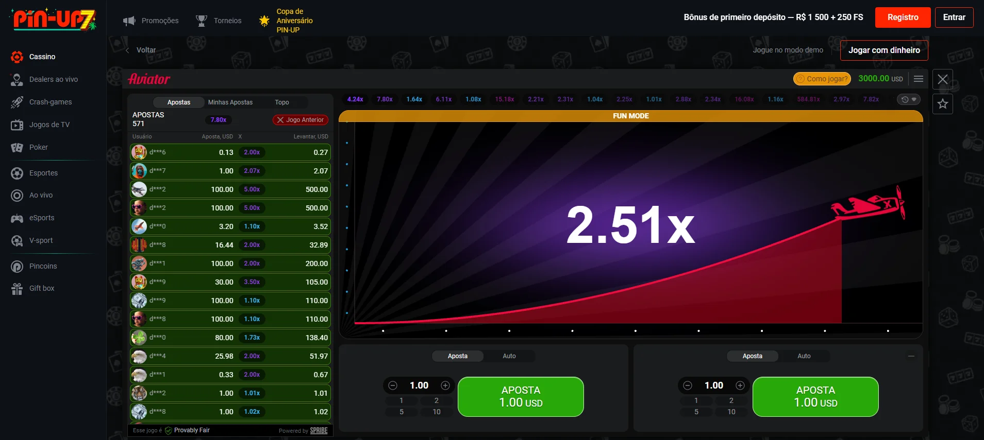Set quick bet amount 10 in right panel
The image size is (984, 440).
(731, 412)
